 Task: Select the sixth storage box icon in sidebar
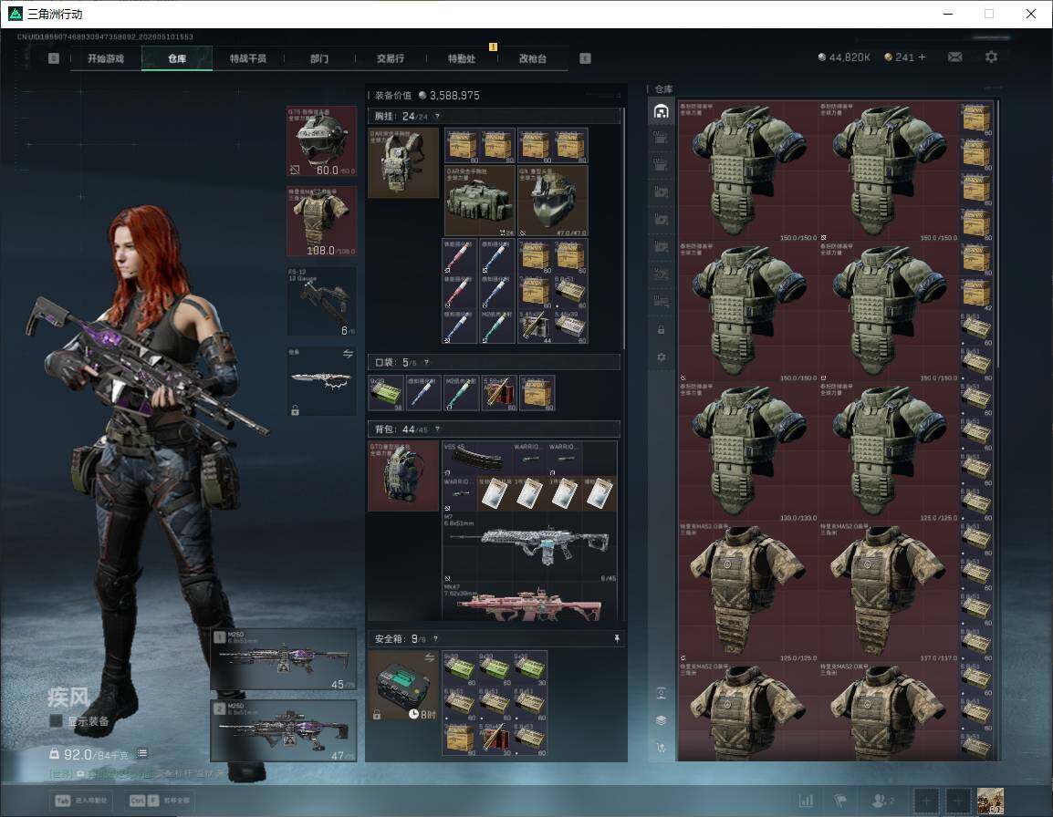[x=661, y=274]
